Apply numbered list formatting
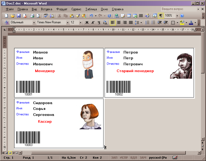 147,23
